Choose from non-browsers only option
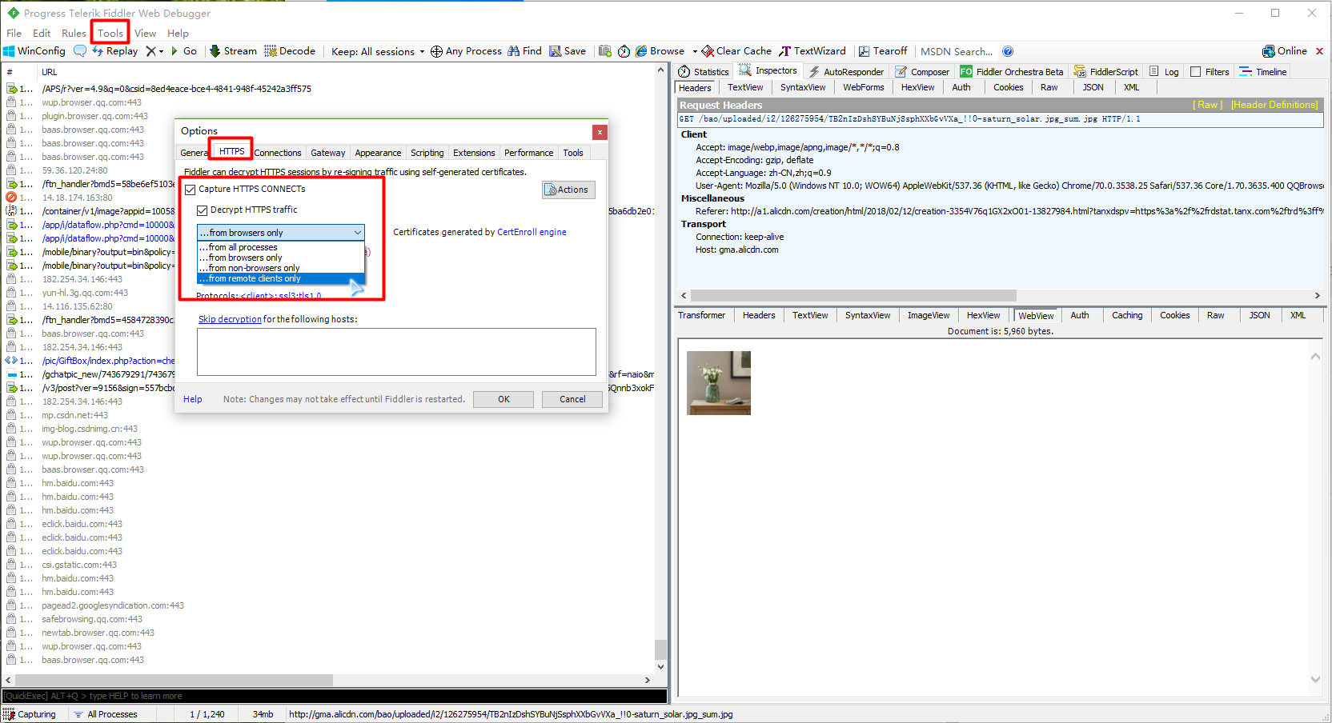 [x=281, y=268]
